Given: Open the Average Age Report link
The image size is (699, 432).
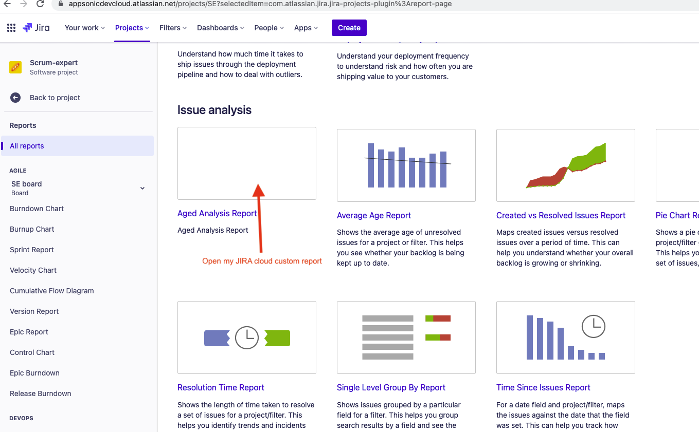Looking at the screenshot, I should [374, 215].
